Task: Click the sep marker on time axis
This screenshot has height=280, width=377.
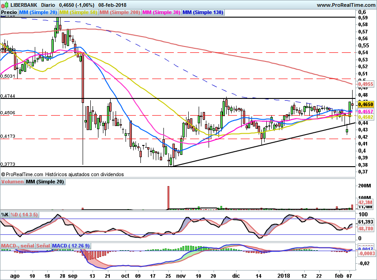Action: [73, 275]
